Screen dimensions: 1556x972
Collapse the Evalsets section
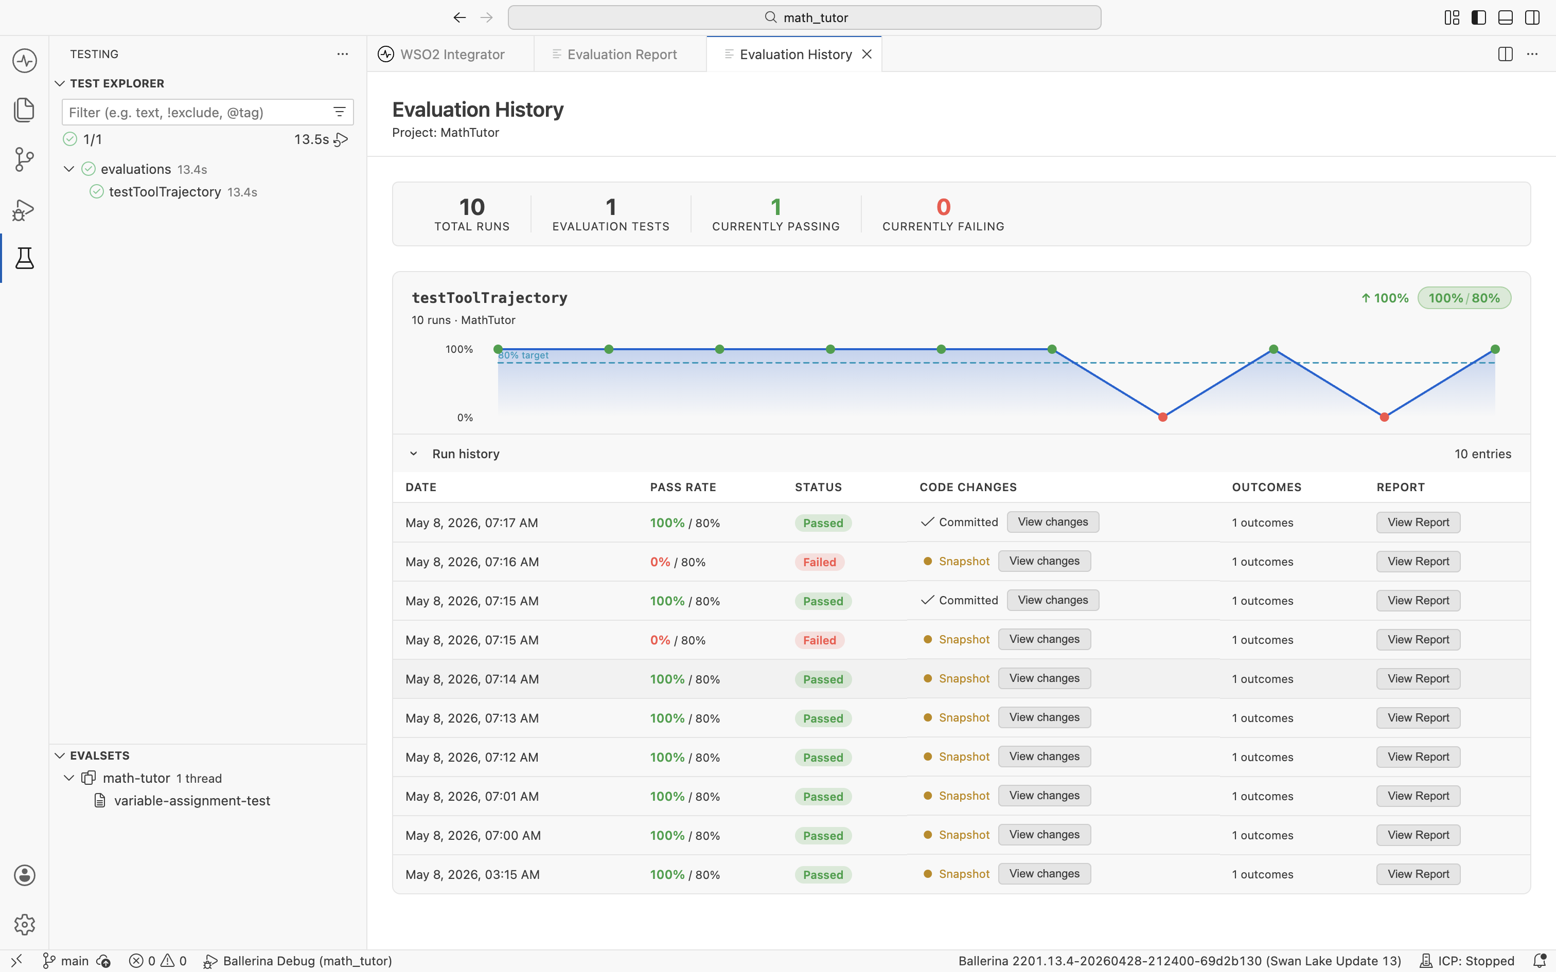[60, 755]
